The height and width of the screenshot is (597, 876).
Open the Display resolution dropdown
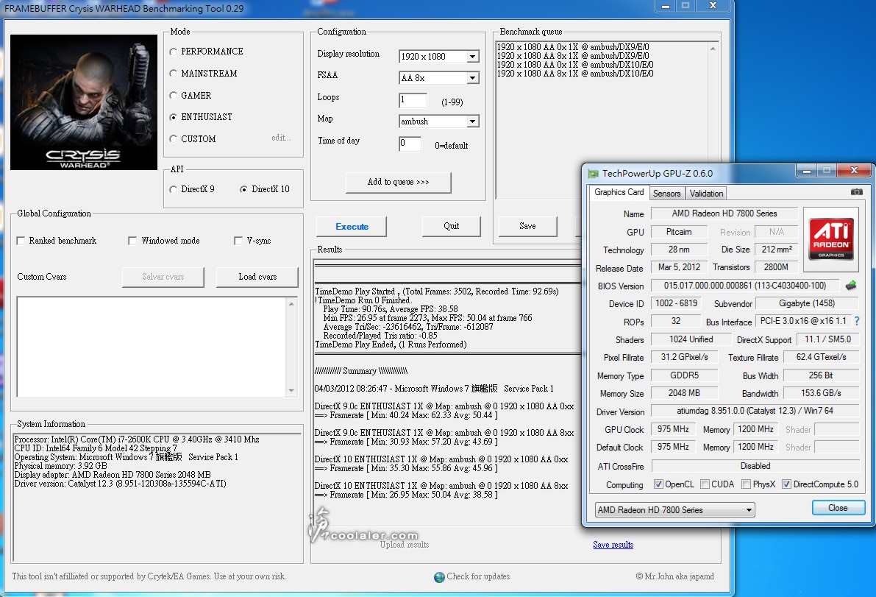[x=473, y=57]
